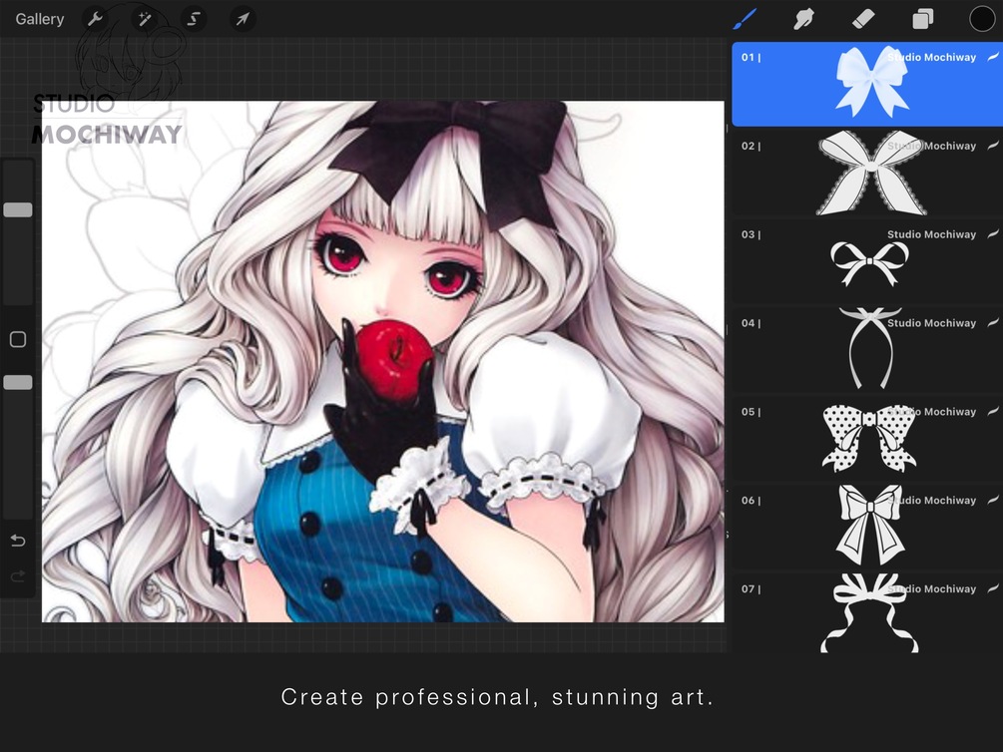Redo the last undone action
Viewport: 1003px width, 752px height.
(18, 576)
